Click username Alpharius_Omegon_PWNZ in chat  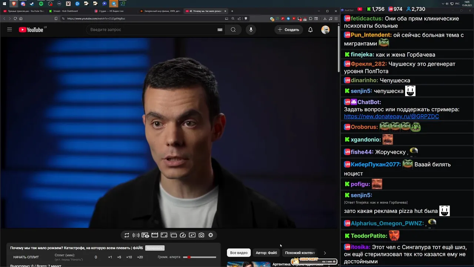[387, 223]
